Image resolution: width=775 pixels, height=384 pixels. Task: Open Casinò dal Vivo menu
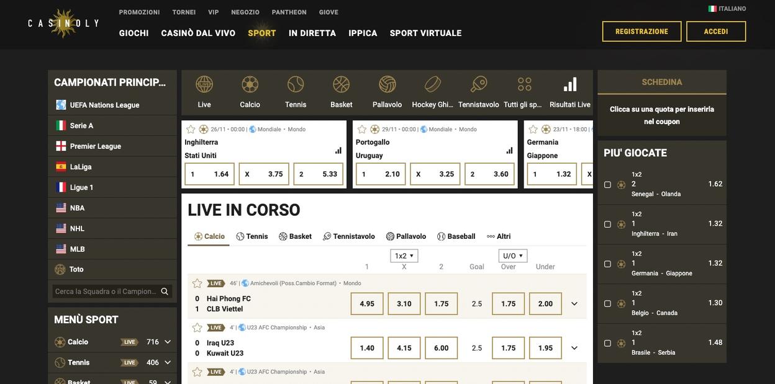(x=198, y=33)
